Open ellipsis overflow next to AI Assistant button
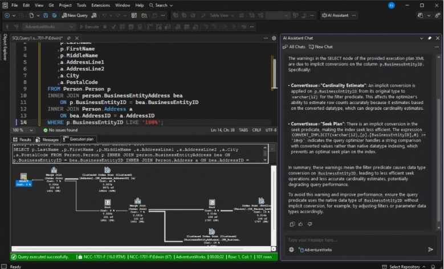 click(x=354, y=15)
